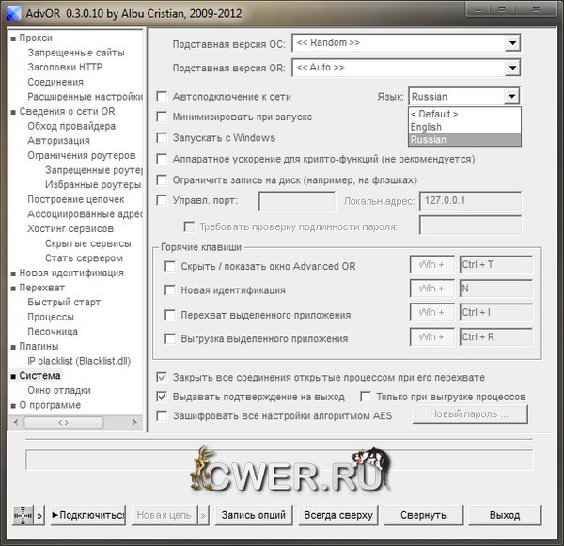564x546 pixels.
Task: Enable Автоподключение к сети checkbox
Action: pyautogui.click(x=162, y=97)
